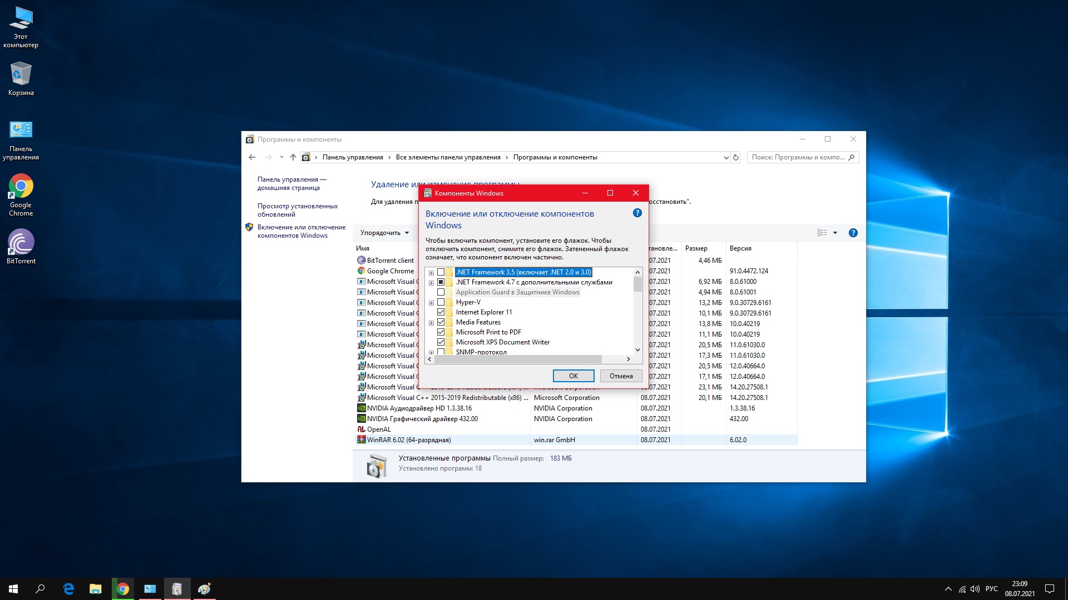1068x600 pixels.
Task: Tick the Application Guard checkbox
Action: pos(441,292)
